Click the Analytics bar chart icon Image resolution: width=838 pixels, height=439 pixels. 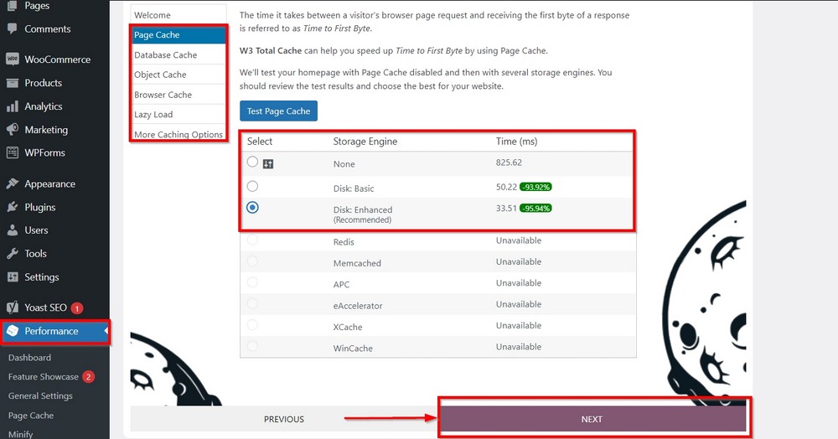click(x=13, y=106)
